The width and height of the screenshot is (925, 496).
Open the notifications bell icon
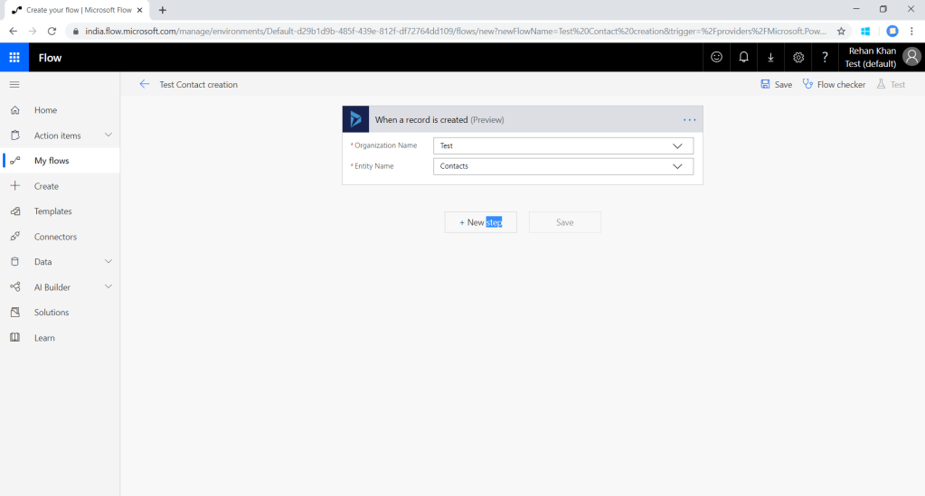[x=743, y=57]
